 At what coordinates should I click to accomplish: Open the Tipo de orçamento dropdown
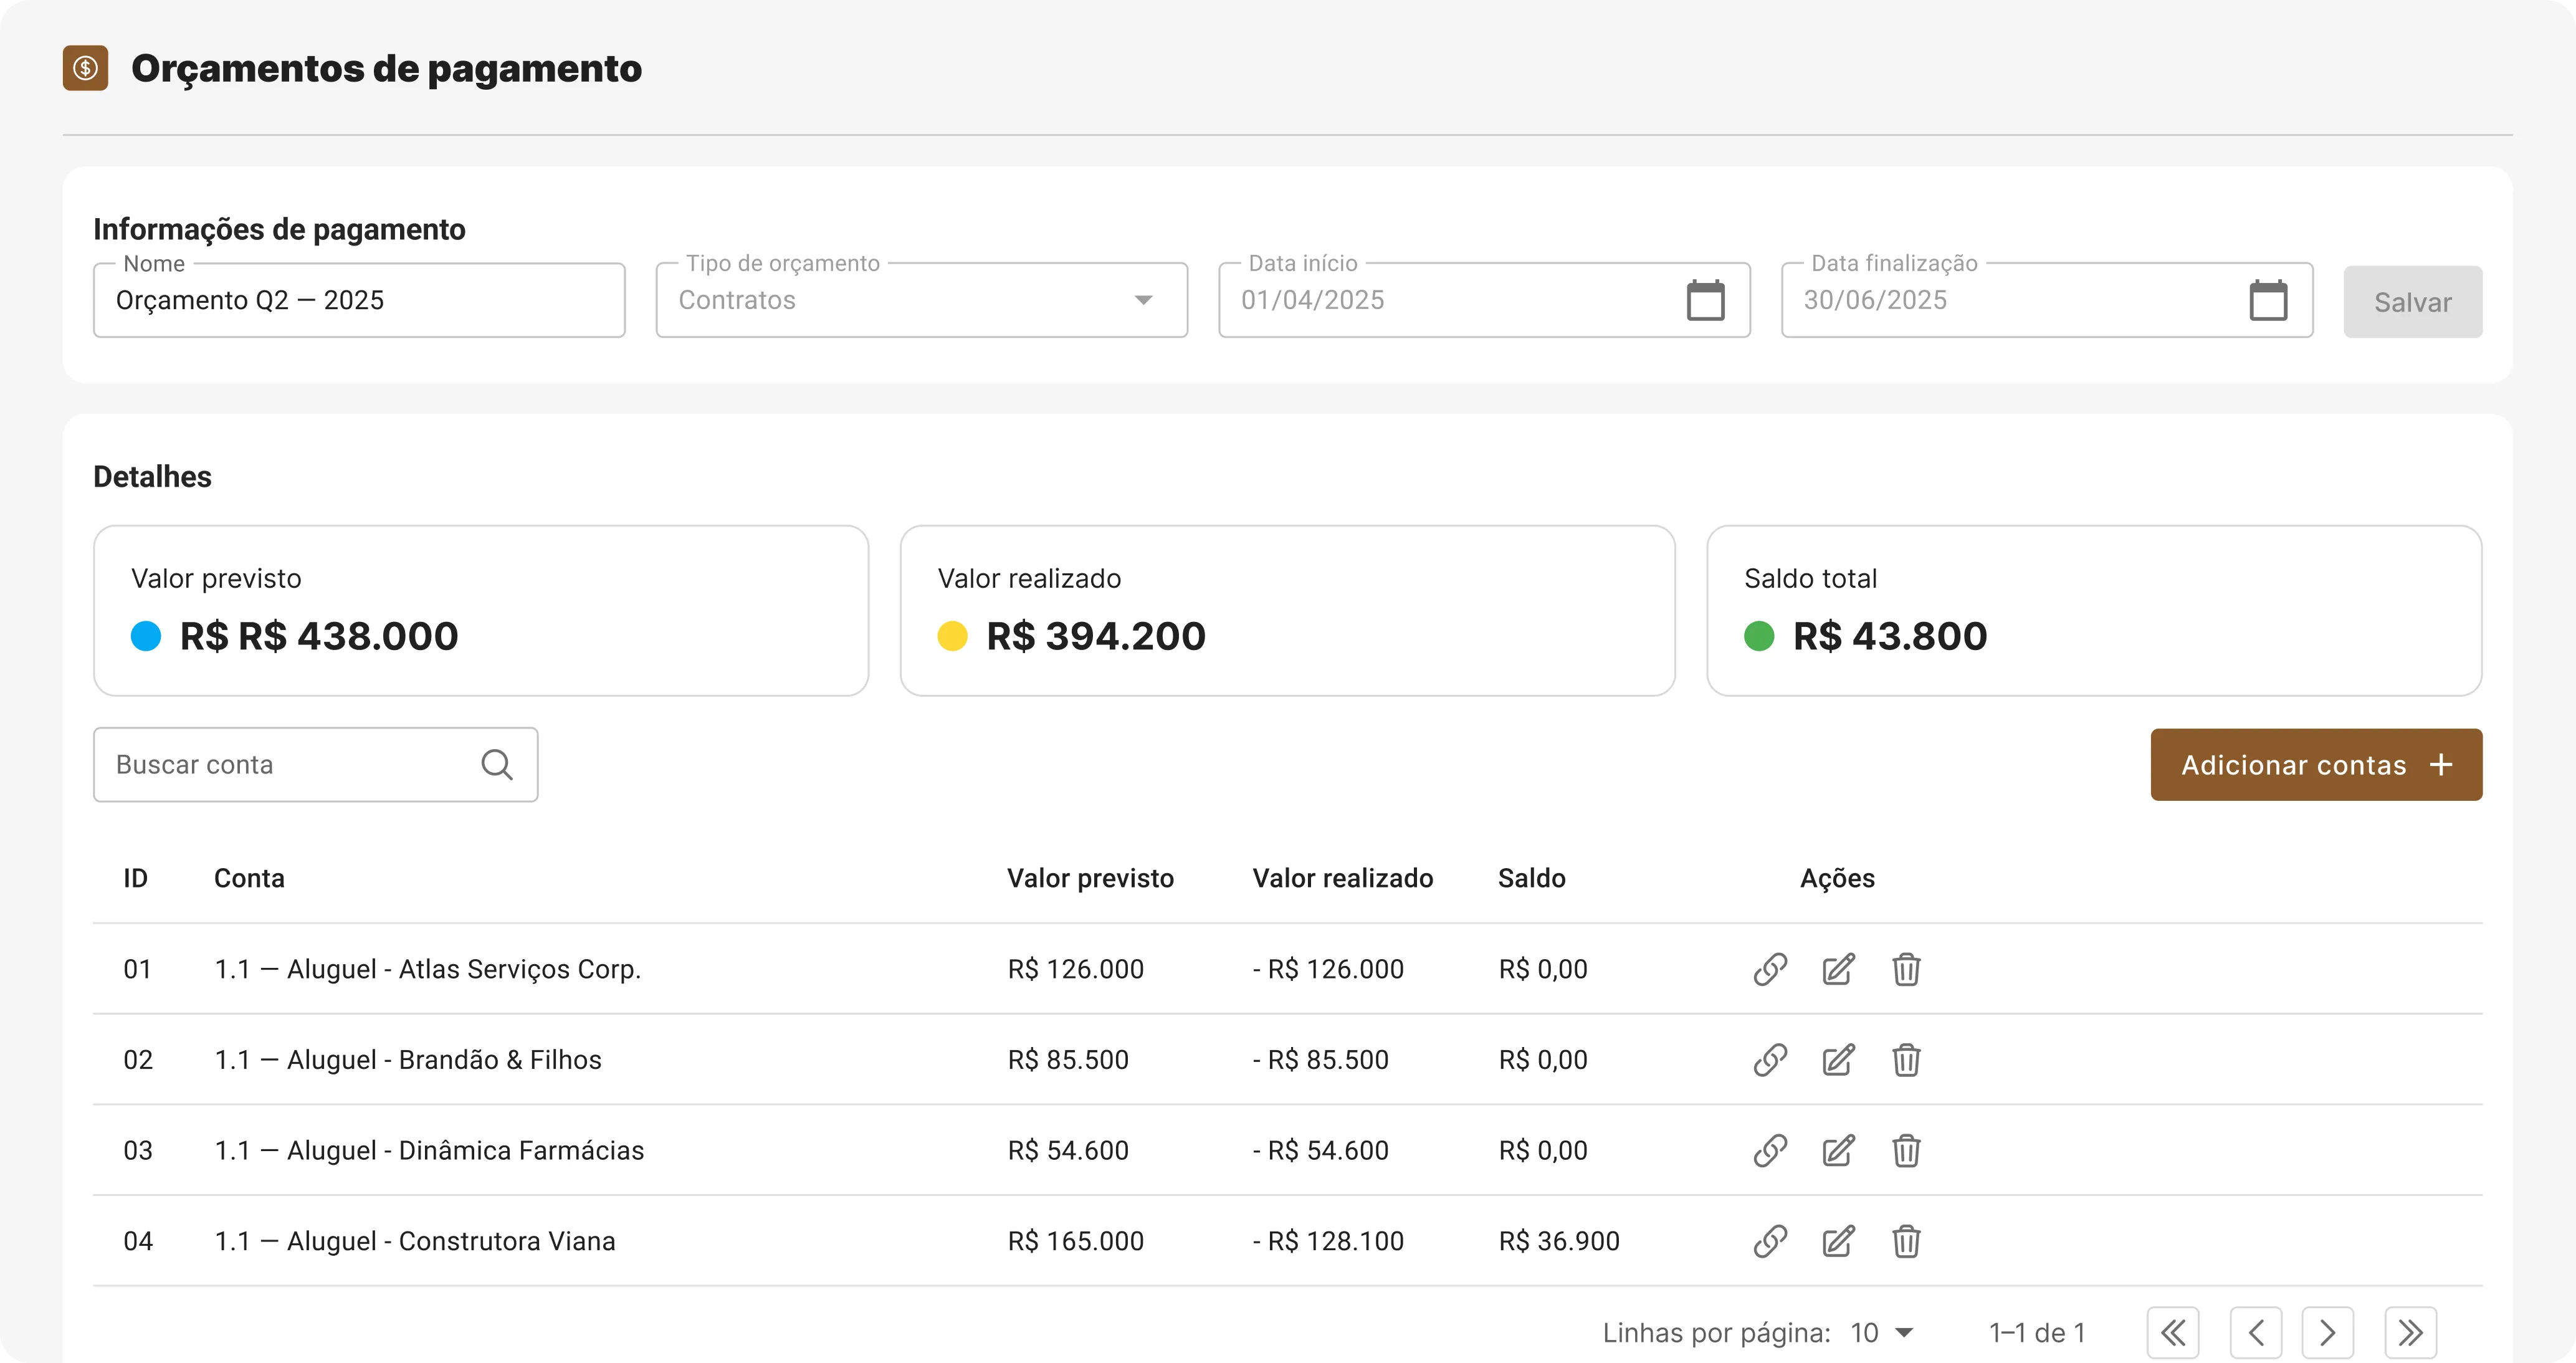pos(921,300)
